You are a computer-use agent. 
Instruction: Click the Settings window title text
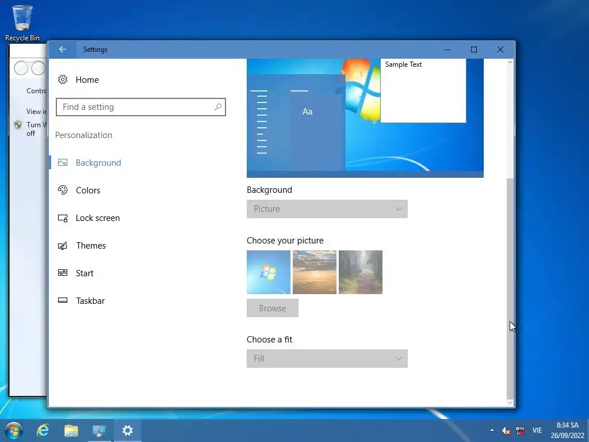pyautogui.click(x=95, y=49)
